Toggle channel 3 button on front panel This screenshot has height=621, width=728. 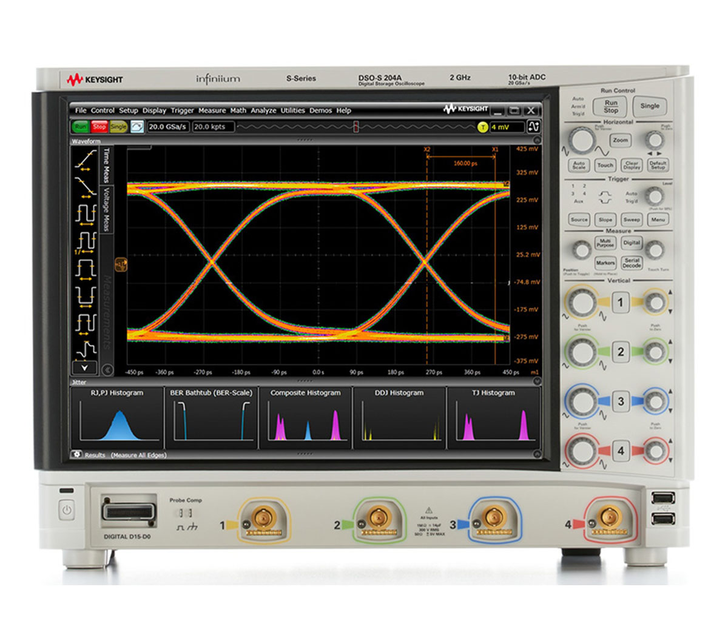620,401
